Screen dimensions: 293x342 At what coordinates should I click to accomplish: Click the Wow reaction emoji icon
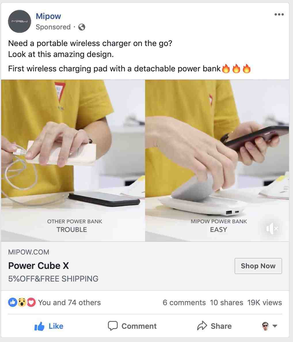coord(22,302)
